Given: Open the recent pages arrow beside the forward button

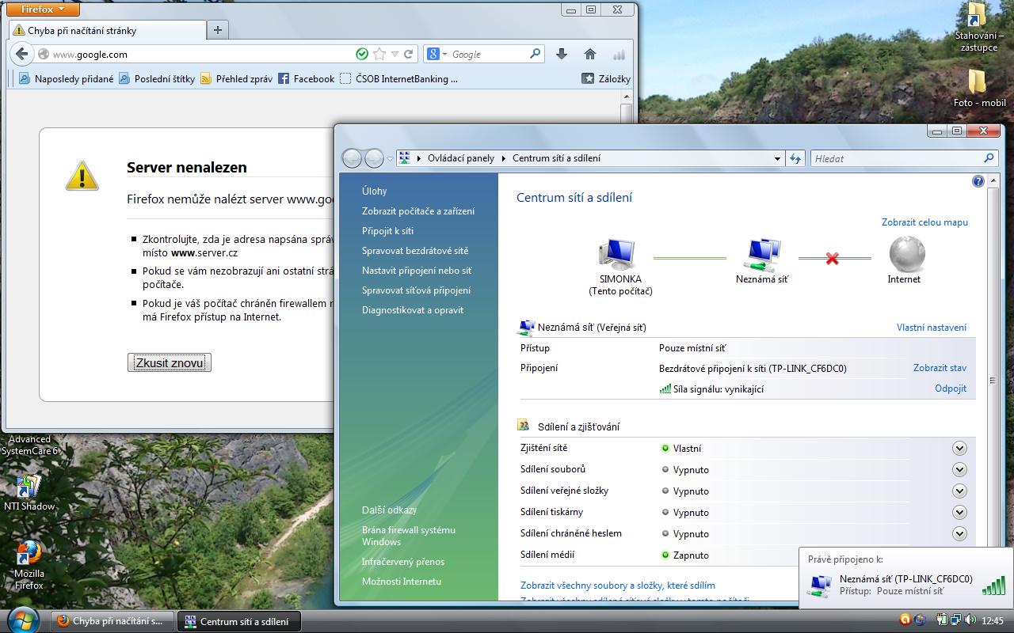Looking at the screenshot, I should [390, 159].
